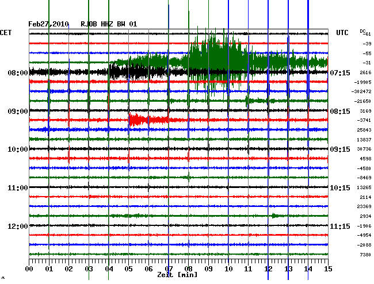
Task: Click the DC value 2934
Action: [365, 216]
